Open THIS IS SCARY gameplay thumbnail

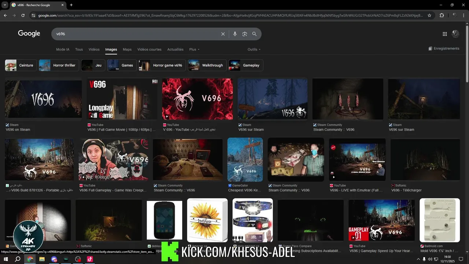(114, 159)
